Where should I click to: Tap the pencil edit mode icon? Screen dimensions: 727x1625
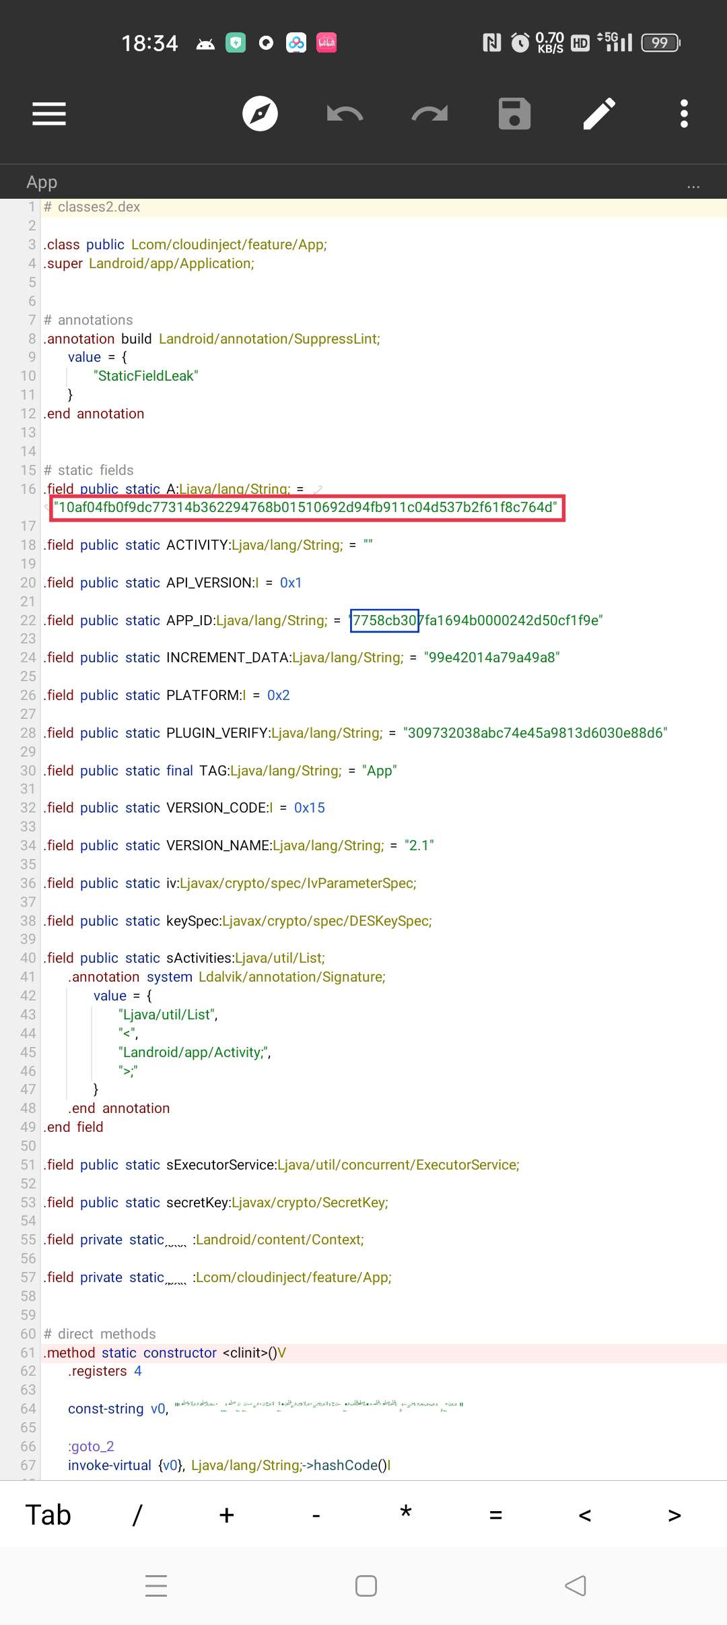coord(599,114)
